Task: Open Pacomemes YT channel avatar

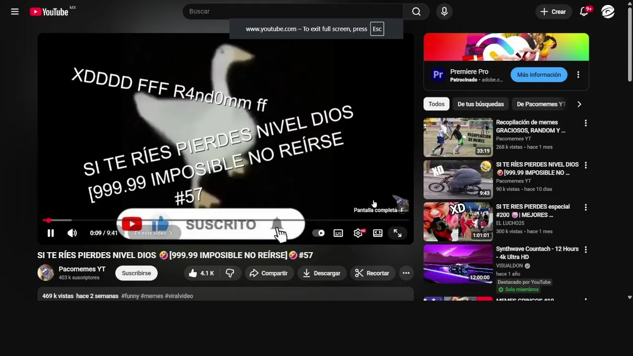Action: click(45, 273)
